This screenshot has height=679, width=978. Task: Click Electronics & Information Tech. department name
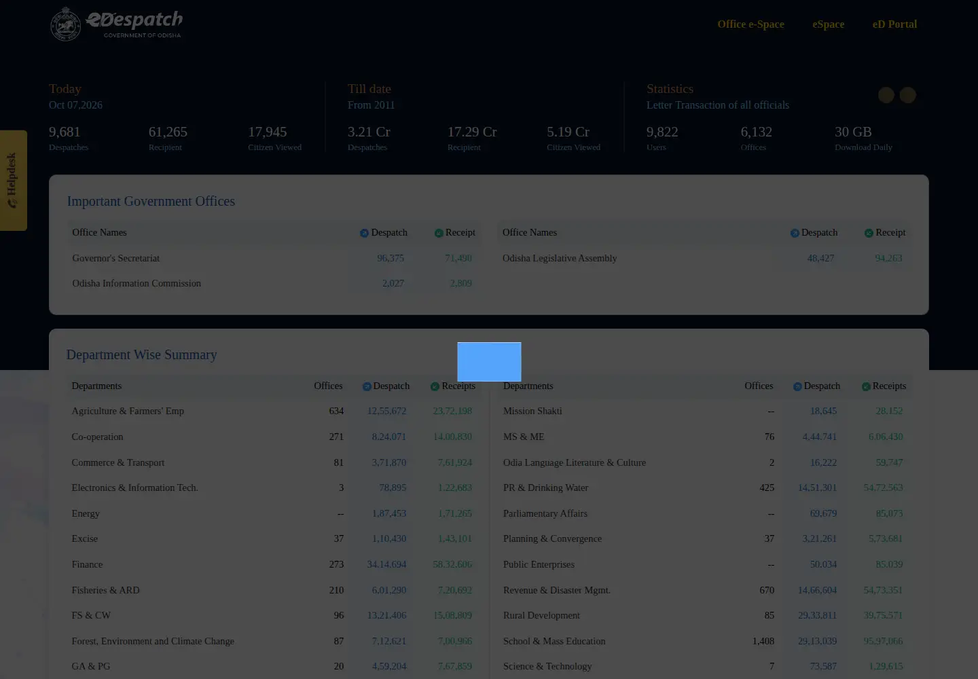[134, 488]
